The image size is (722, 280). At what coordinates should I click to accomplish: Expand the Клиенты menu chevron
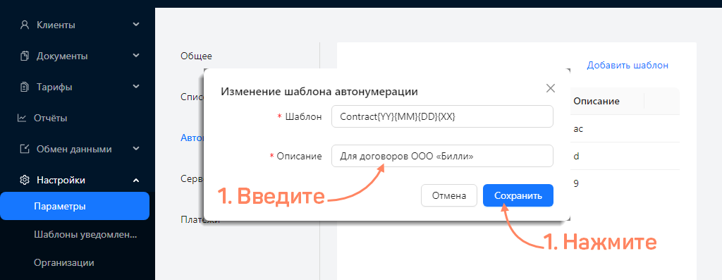click(136, 25)
